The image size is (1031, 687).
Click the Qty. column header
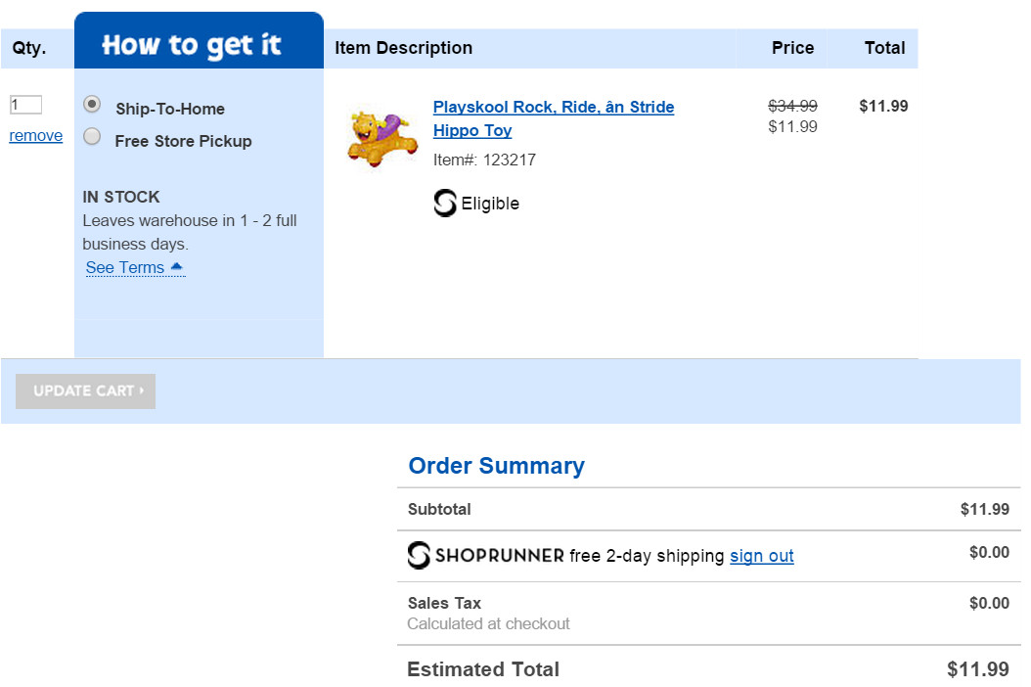29,48
